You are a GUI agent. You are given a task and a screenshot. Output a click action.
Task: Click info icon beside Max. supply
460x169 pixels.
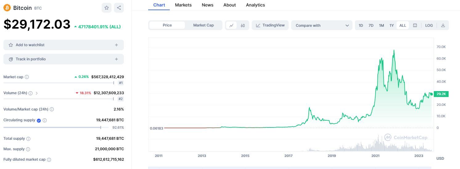click(x=28, y=149)
